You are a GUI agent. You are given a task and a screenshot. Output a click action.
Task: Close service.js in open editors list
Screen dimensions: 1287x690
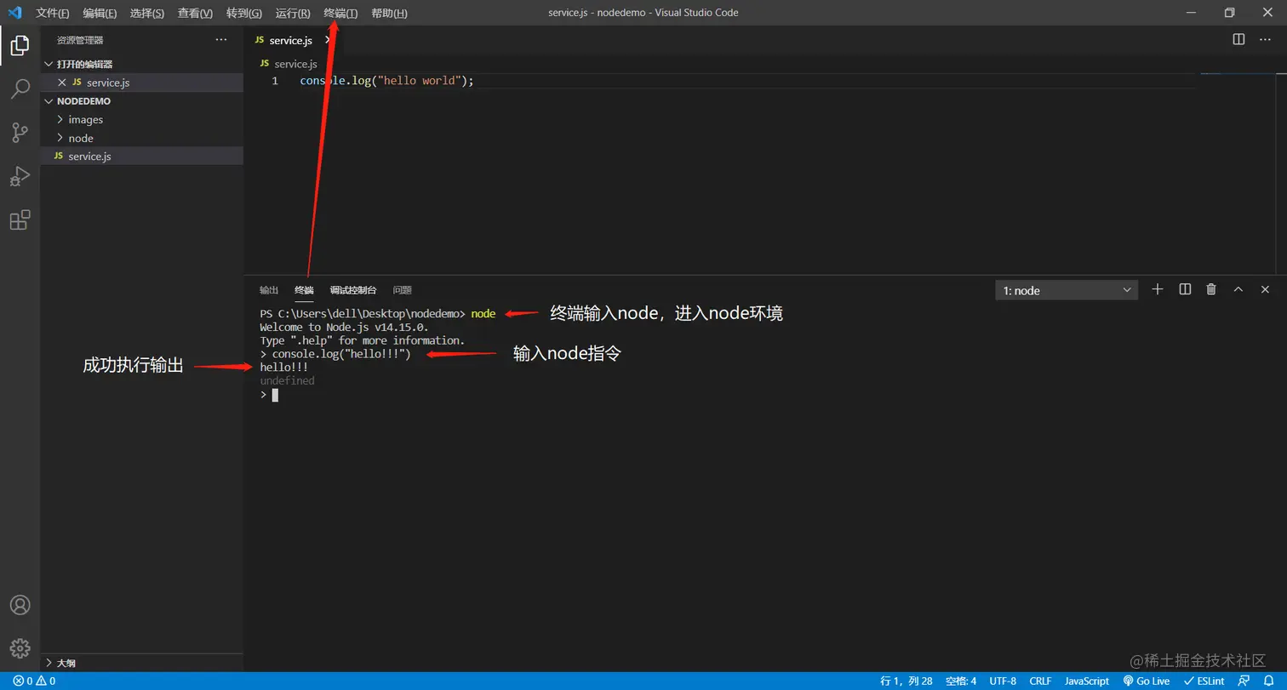click(x=61, y=83)
